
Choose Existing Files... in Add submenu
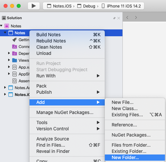pyautogui.click(x=135, y=115)
